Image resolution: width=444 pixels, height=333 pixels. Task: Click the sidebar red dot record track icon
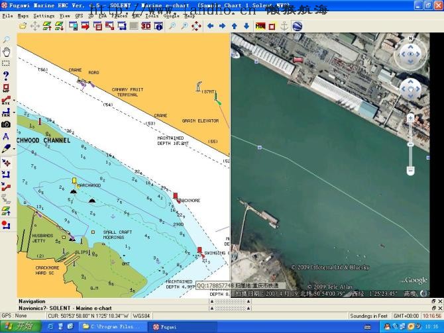pos(6,225)
